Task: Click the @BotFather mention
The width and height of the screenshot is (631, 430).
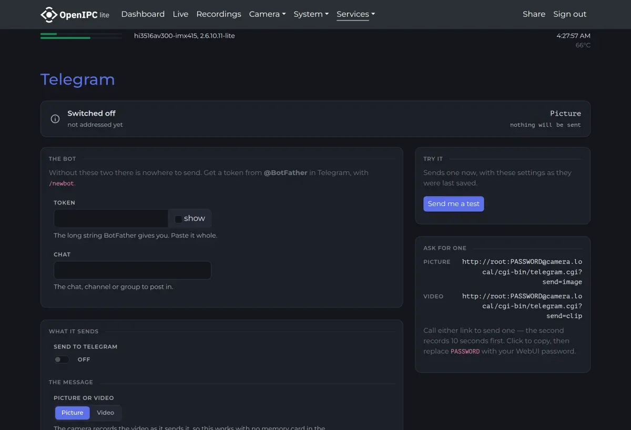Action: click(x=286, y=172)
